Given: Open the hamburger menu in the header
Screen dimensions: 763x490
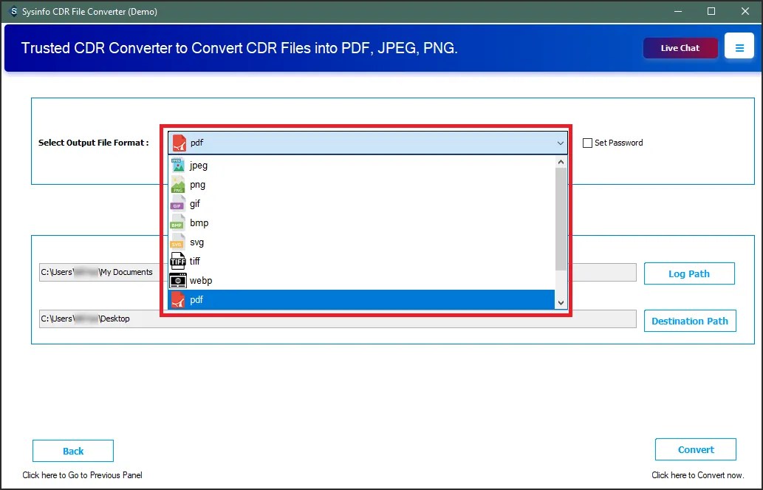Looking at the screenshot, I should click(739, 46).
